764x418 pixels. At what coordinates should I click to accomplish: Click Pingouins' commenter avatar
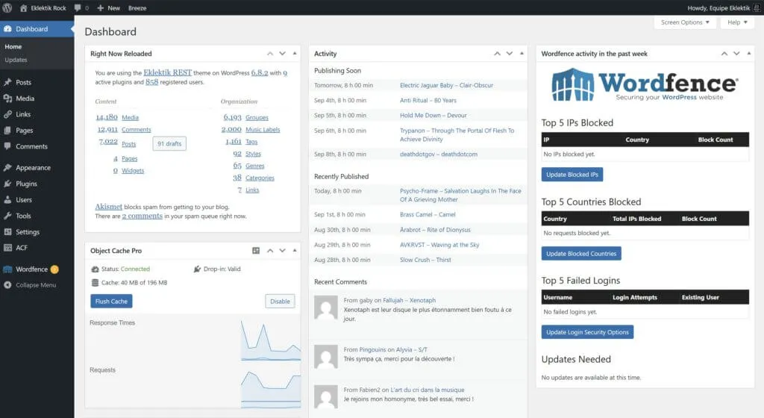pyautogui.click(x=326, y=357)
